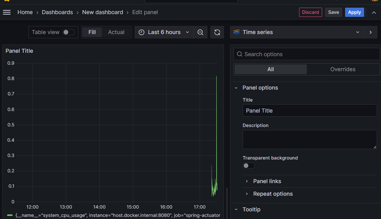Switch to the Overrides tab

tap(343, 69)
